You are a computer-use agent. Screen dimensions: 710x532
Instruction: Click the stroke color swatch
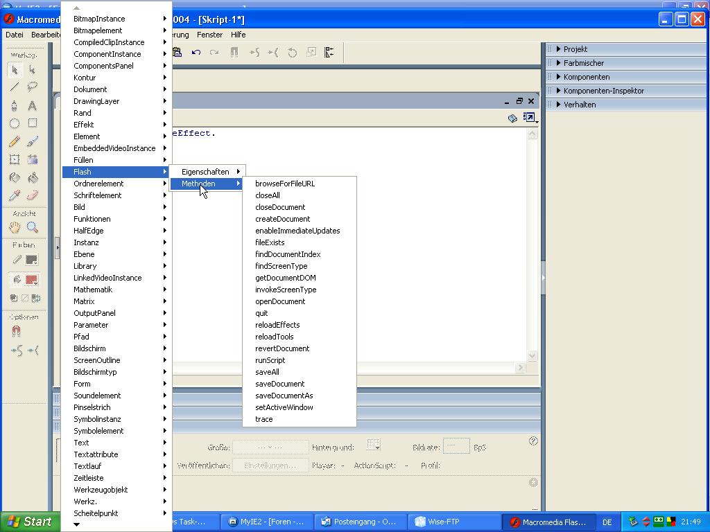click(31, 260)
